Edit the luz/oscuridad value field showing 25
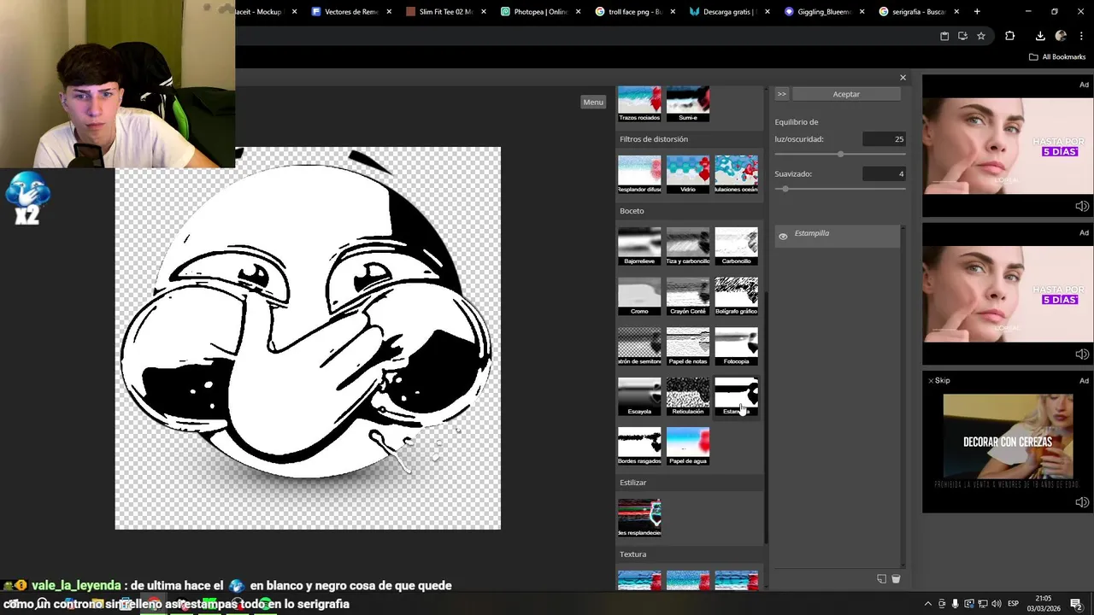 884,139
